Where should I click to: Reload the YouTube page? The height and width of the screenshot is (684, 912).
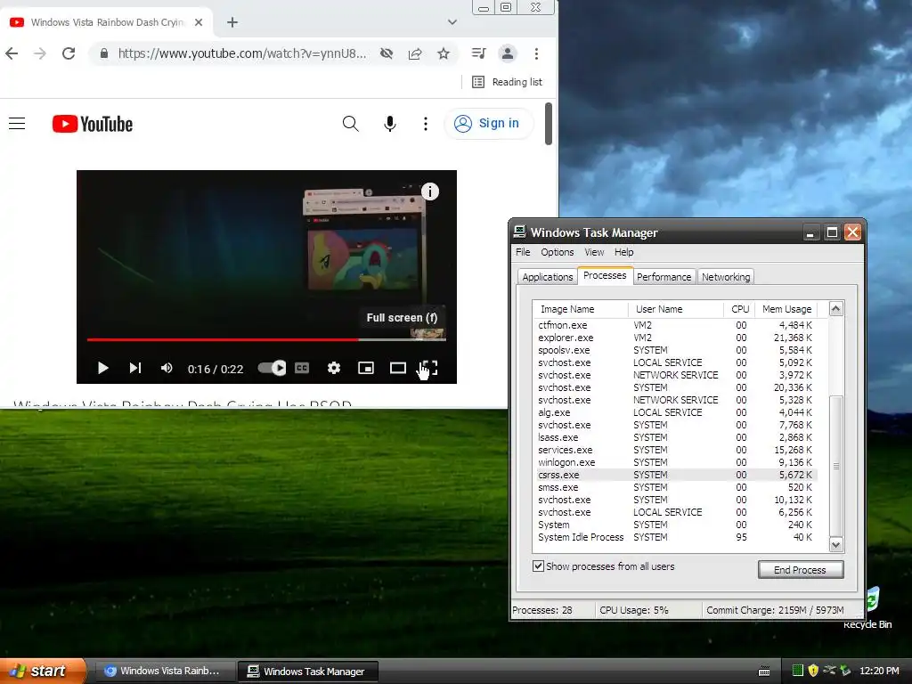69,53
